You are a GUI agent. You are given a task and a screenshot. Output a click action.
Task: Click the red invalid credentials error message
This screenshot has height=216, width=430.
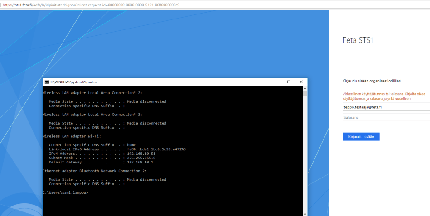384,96
